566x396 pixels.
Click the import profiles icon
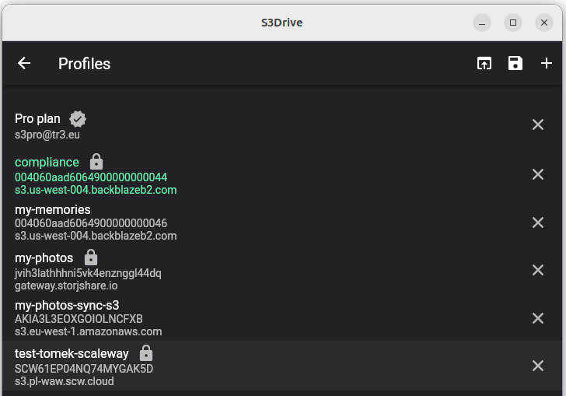click(x=484, y=63)
